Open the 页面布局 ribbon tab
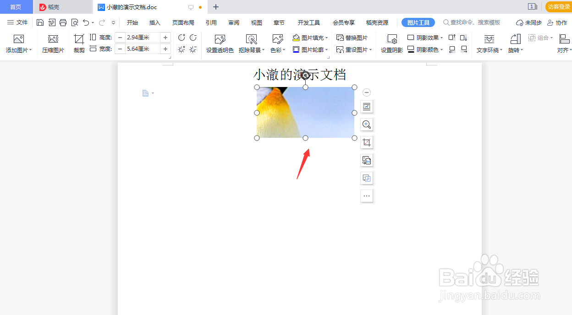The width and height of the screenshot is (572, 315). [184, 22]
